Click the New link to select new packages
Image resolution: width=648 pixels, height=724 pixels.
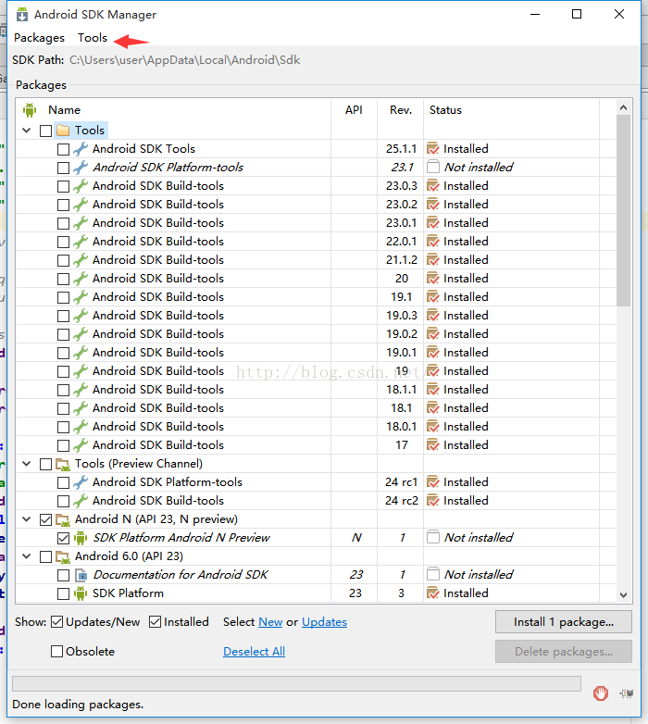tap(270, 622)
